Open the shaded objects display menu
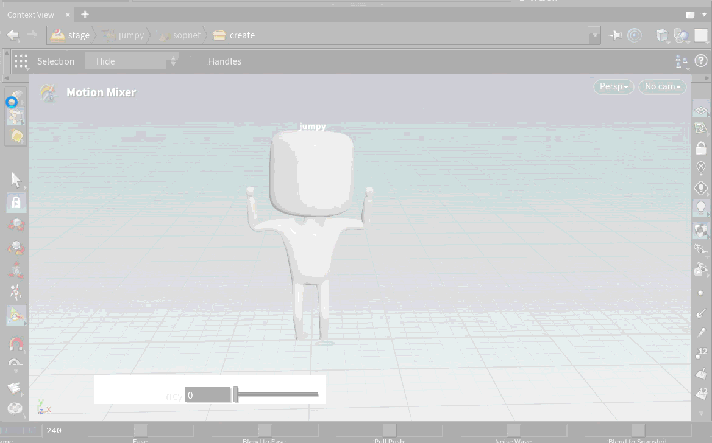The image size is (712, 443). point(681,35)
